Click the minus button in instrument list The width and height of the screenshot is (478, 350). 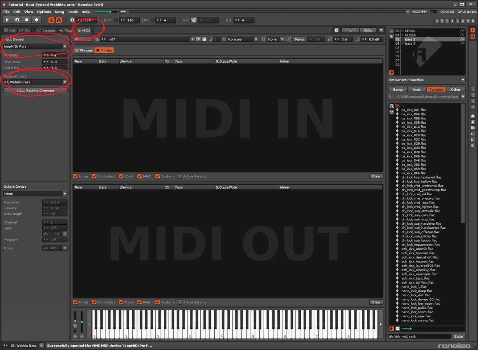click(392, 31)
